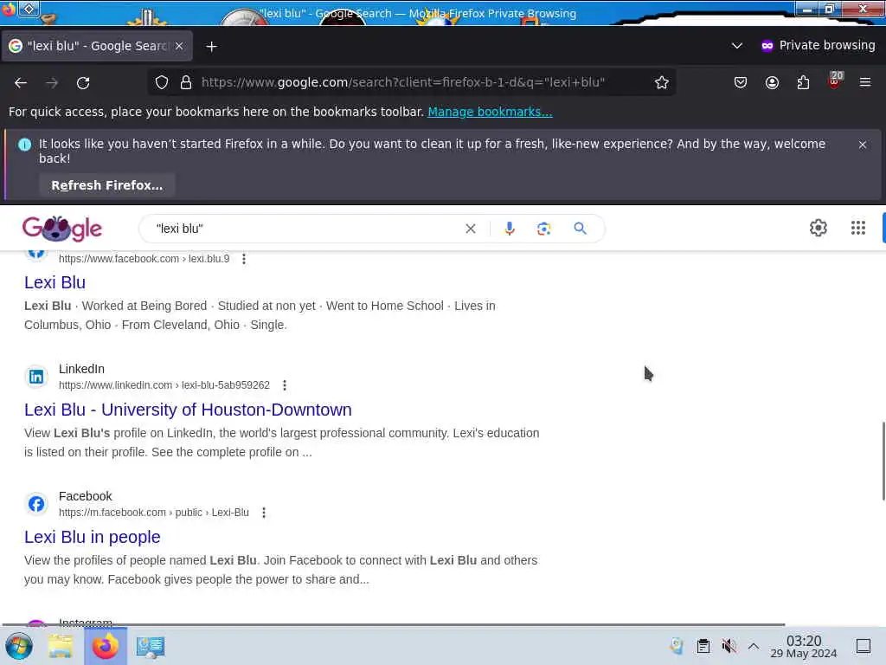The width and height of the screenshot is (886, 665).
Task: Click the page vertical scrollbar thumb
Action: click(x=883, y=461)
